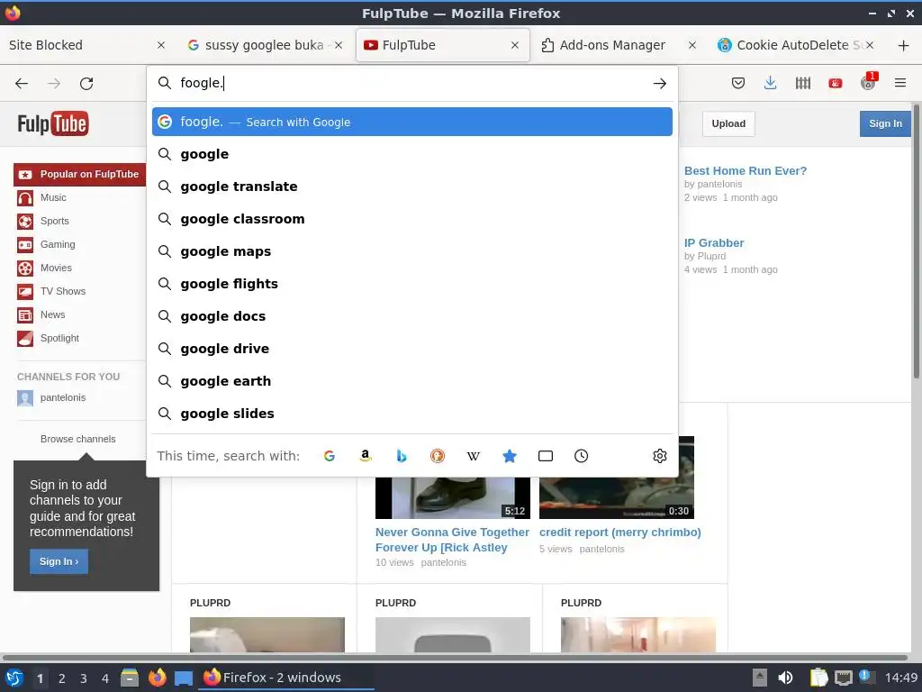Click the Sign In button in header
Viewport: 922px width, 692px height.
click(885, 123)
